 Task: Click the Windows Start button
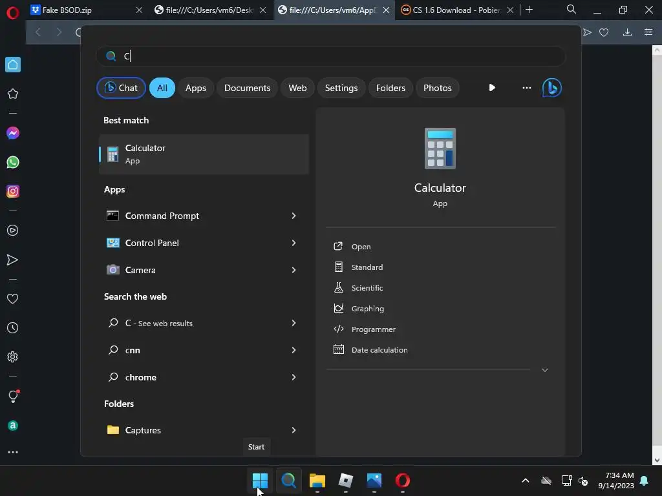click(260, 480)
